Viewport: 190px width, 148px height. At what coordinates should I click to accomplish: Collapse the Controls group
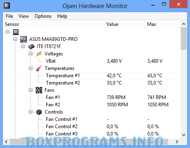(30, 112)
